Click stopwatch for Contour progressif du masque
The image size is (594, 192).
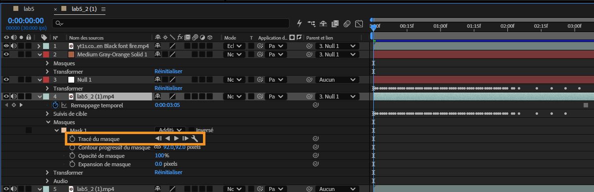pyautogui.click(x=72, y=147)
